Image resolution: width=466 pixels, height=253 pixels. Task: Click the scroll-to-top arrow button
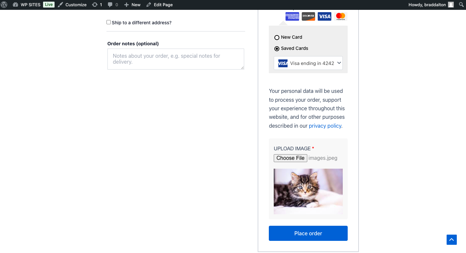[452, 240]
